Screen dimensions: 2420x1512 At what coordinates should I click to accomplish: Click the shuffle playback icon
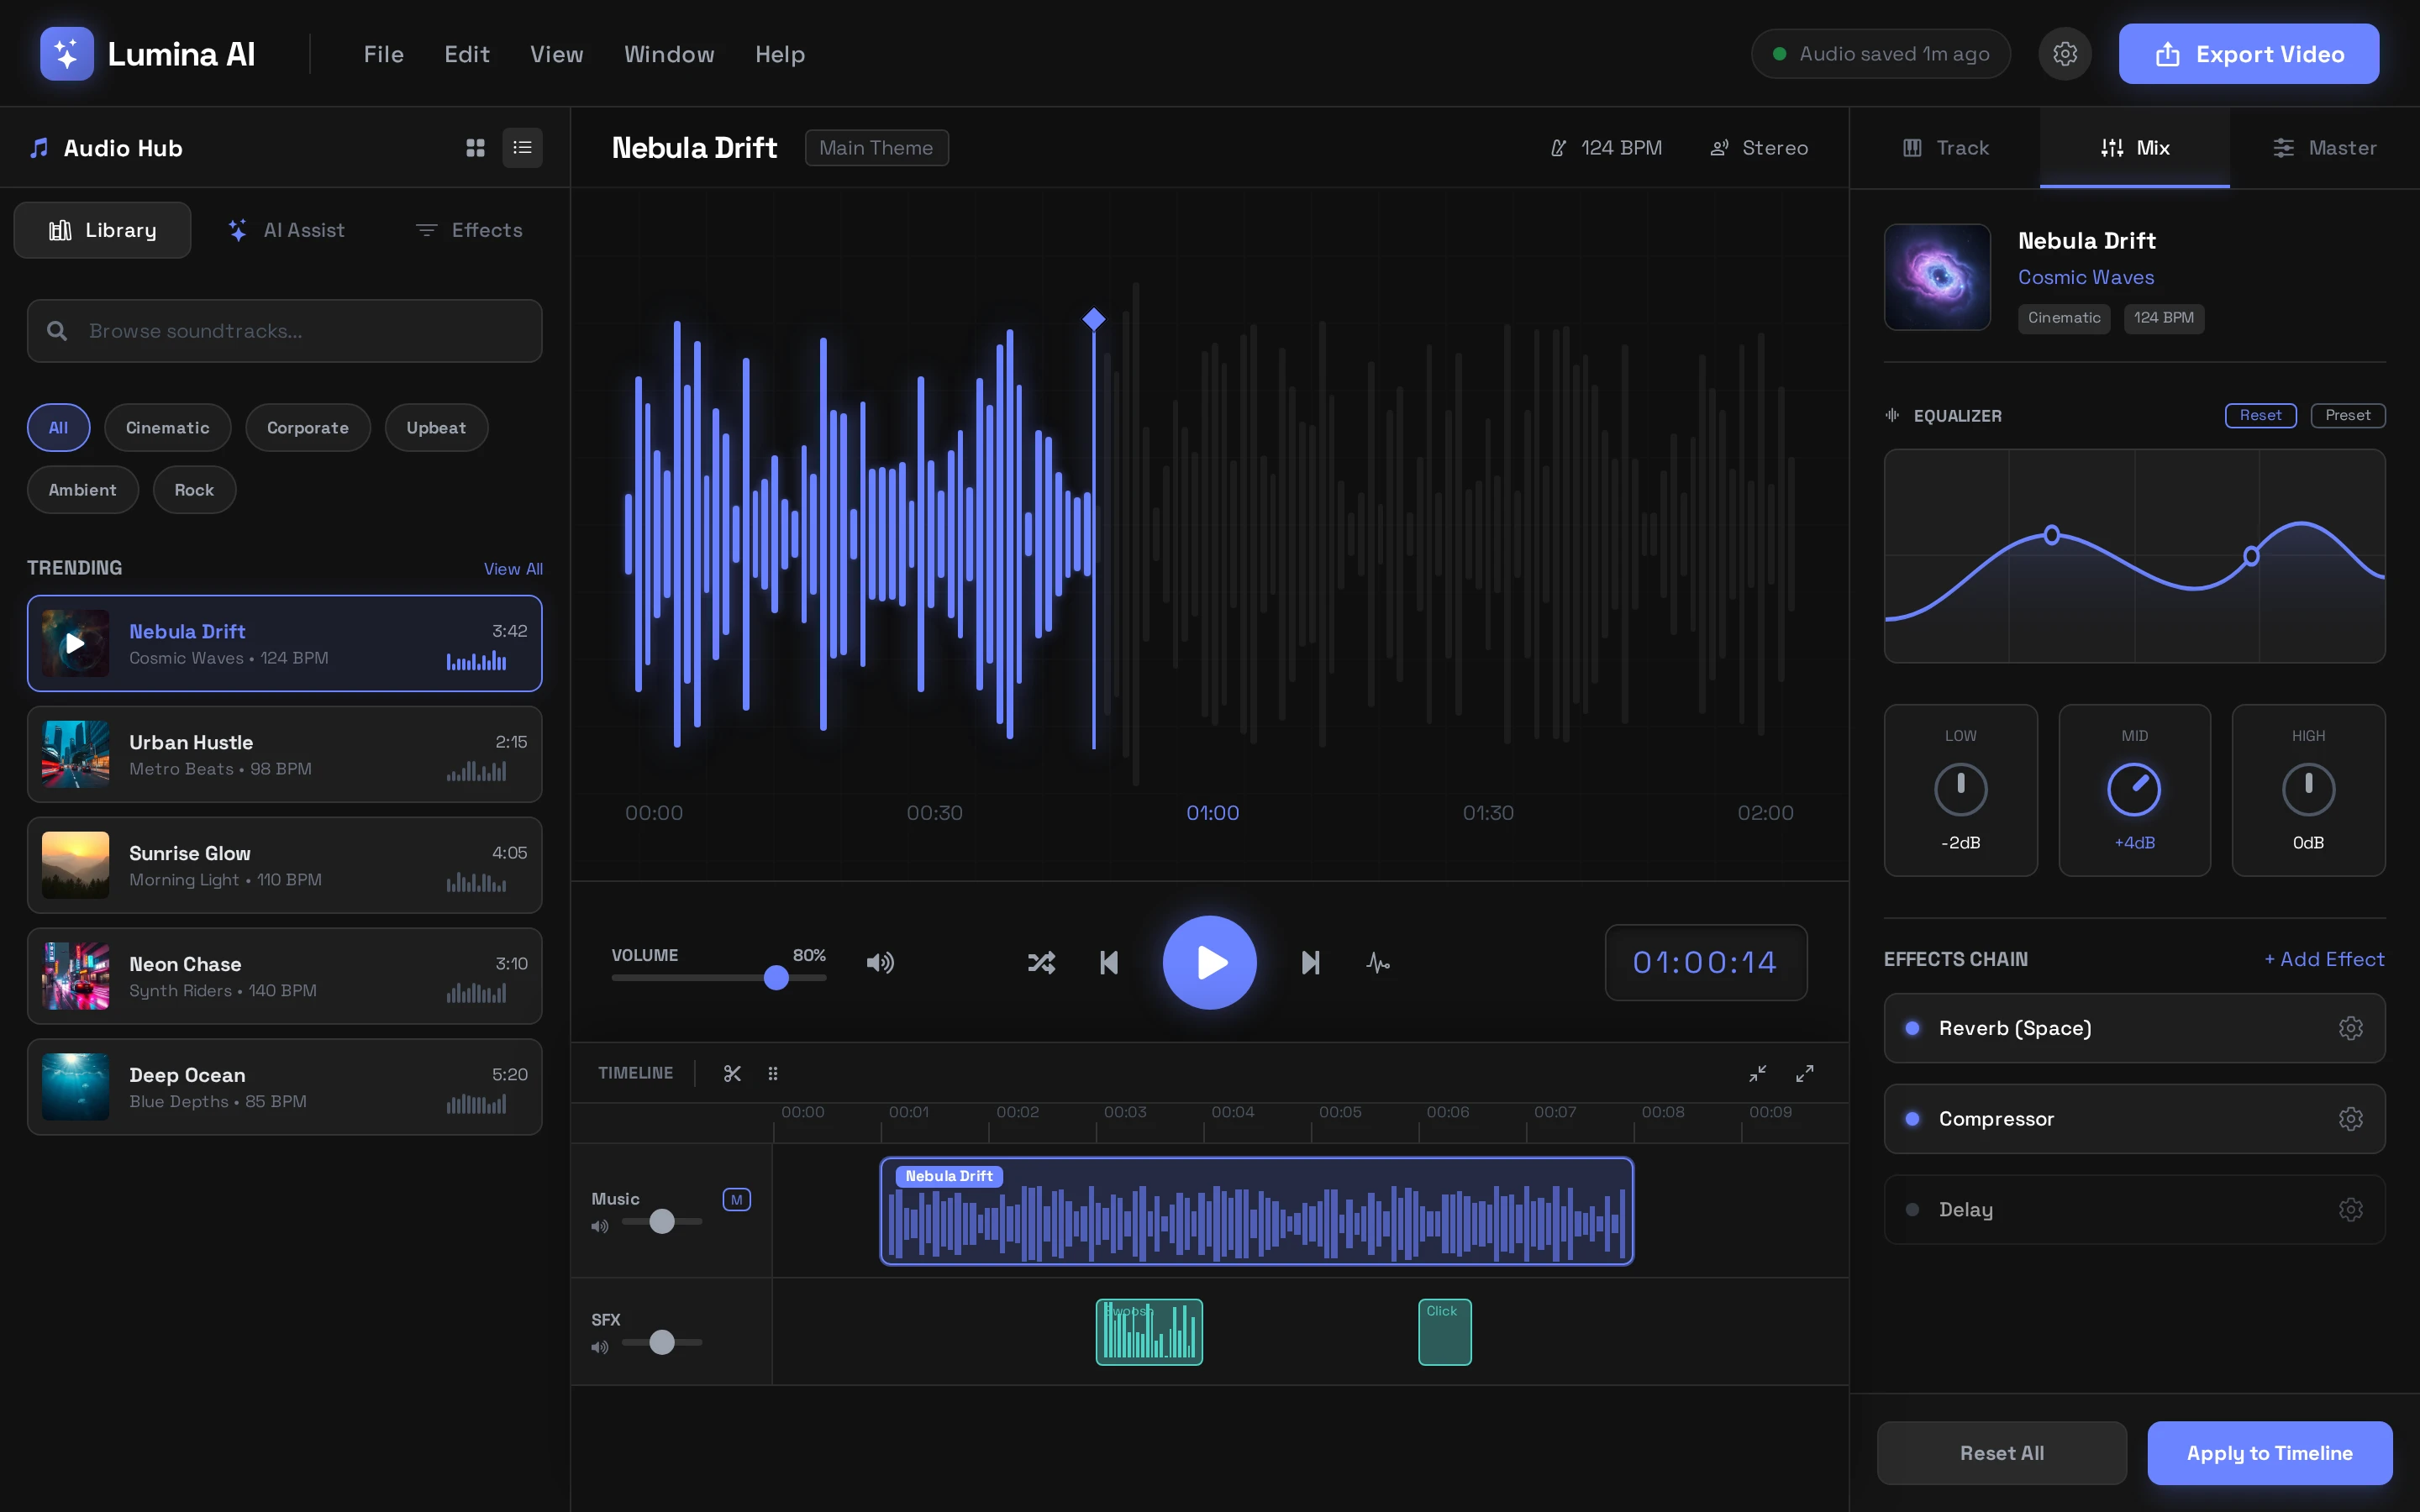coord(1041,963)
